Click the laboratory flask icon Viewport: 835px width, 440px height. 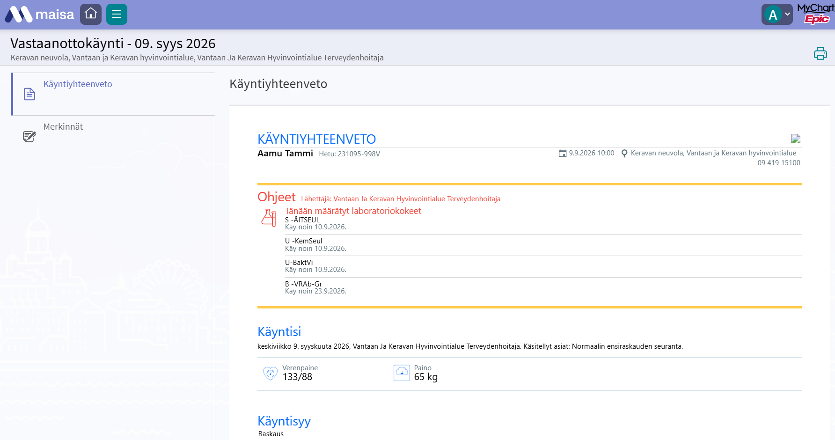click(x=269, y=218)
